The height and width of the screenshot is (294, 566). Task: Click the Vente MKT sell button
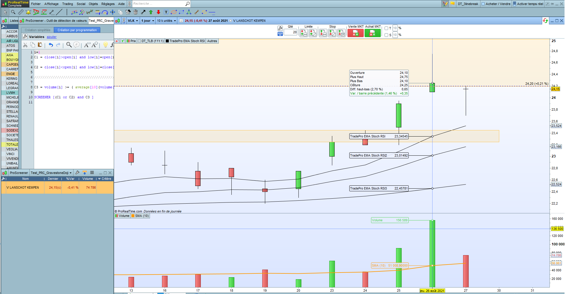coord(355,33)
